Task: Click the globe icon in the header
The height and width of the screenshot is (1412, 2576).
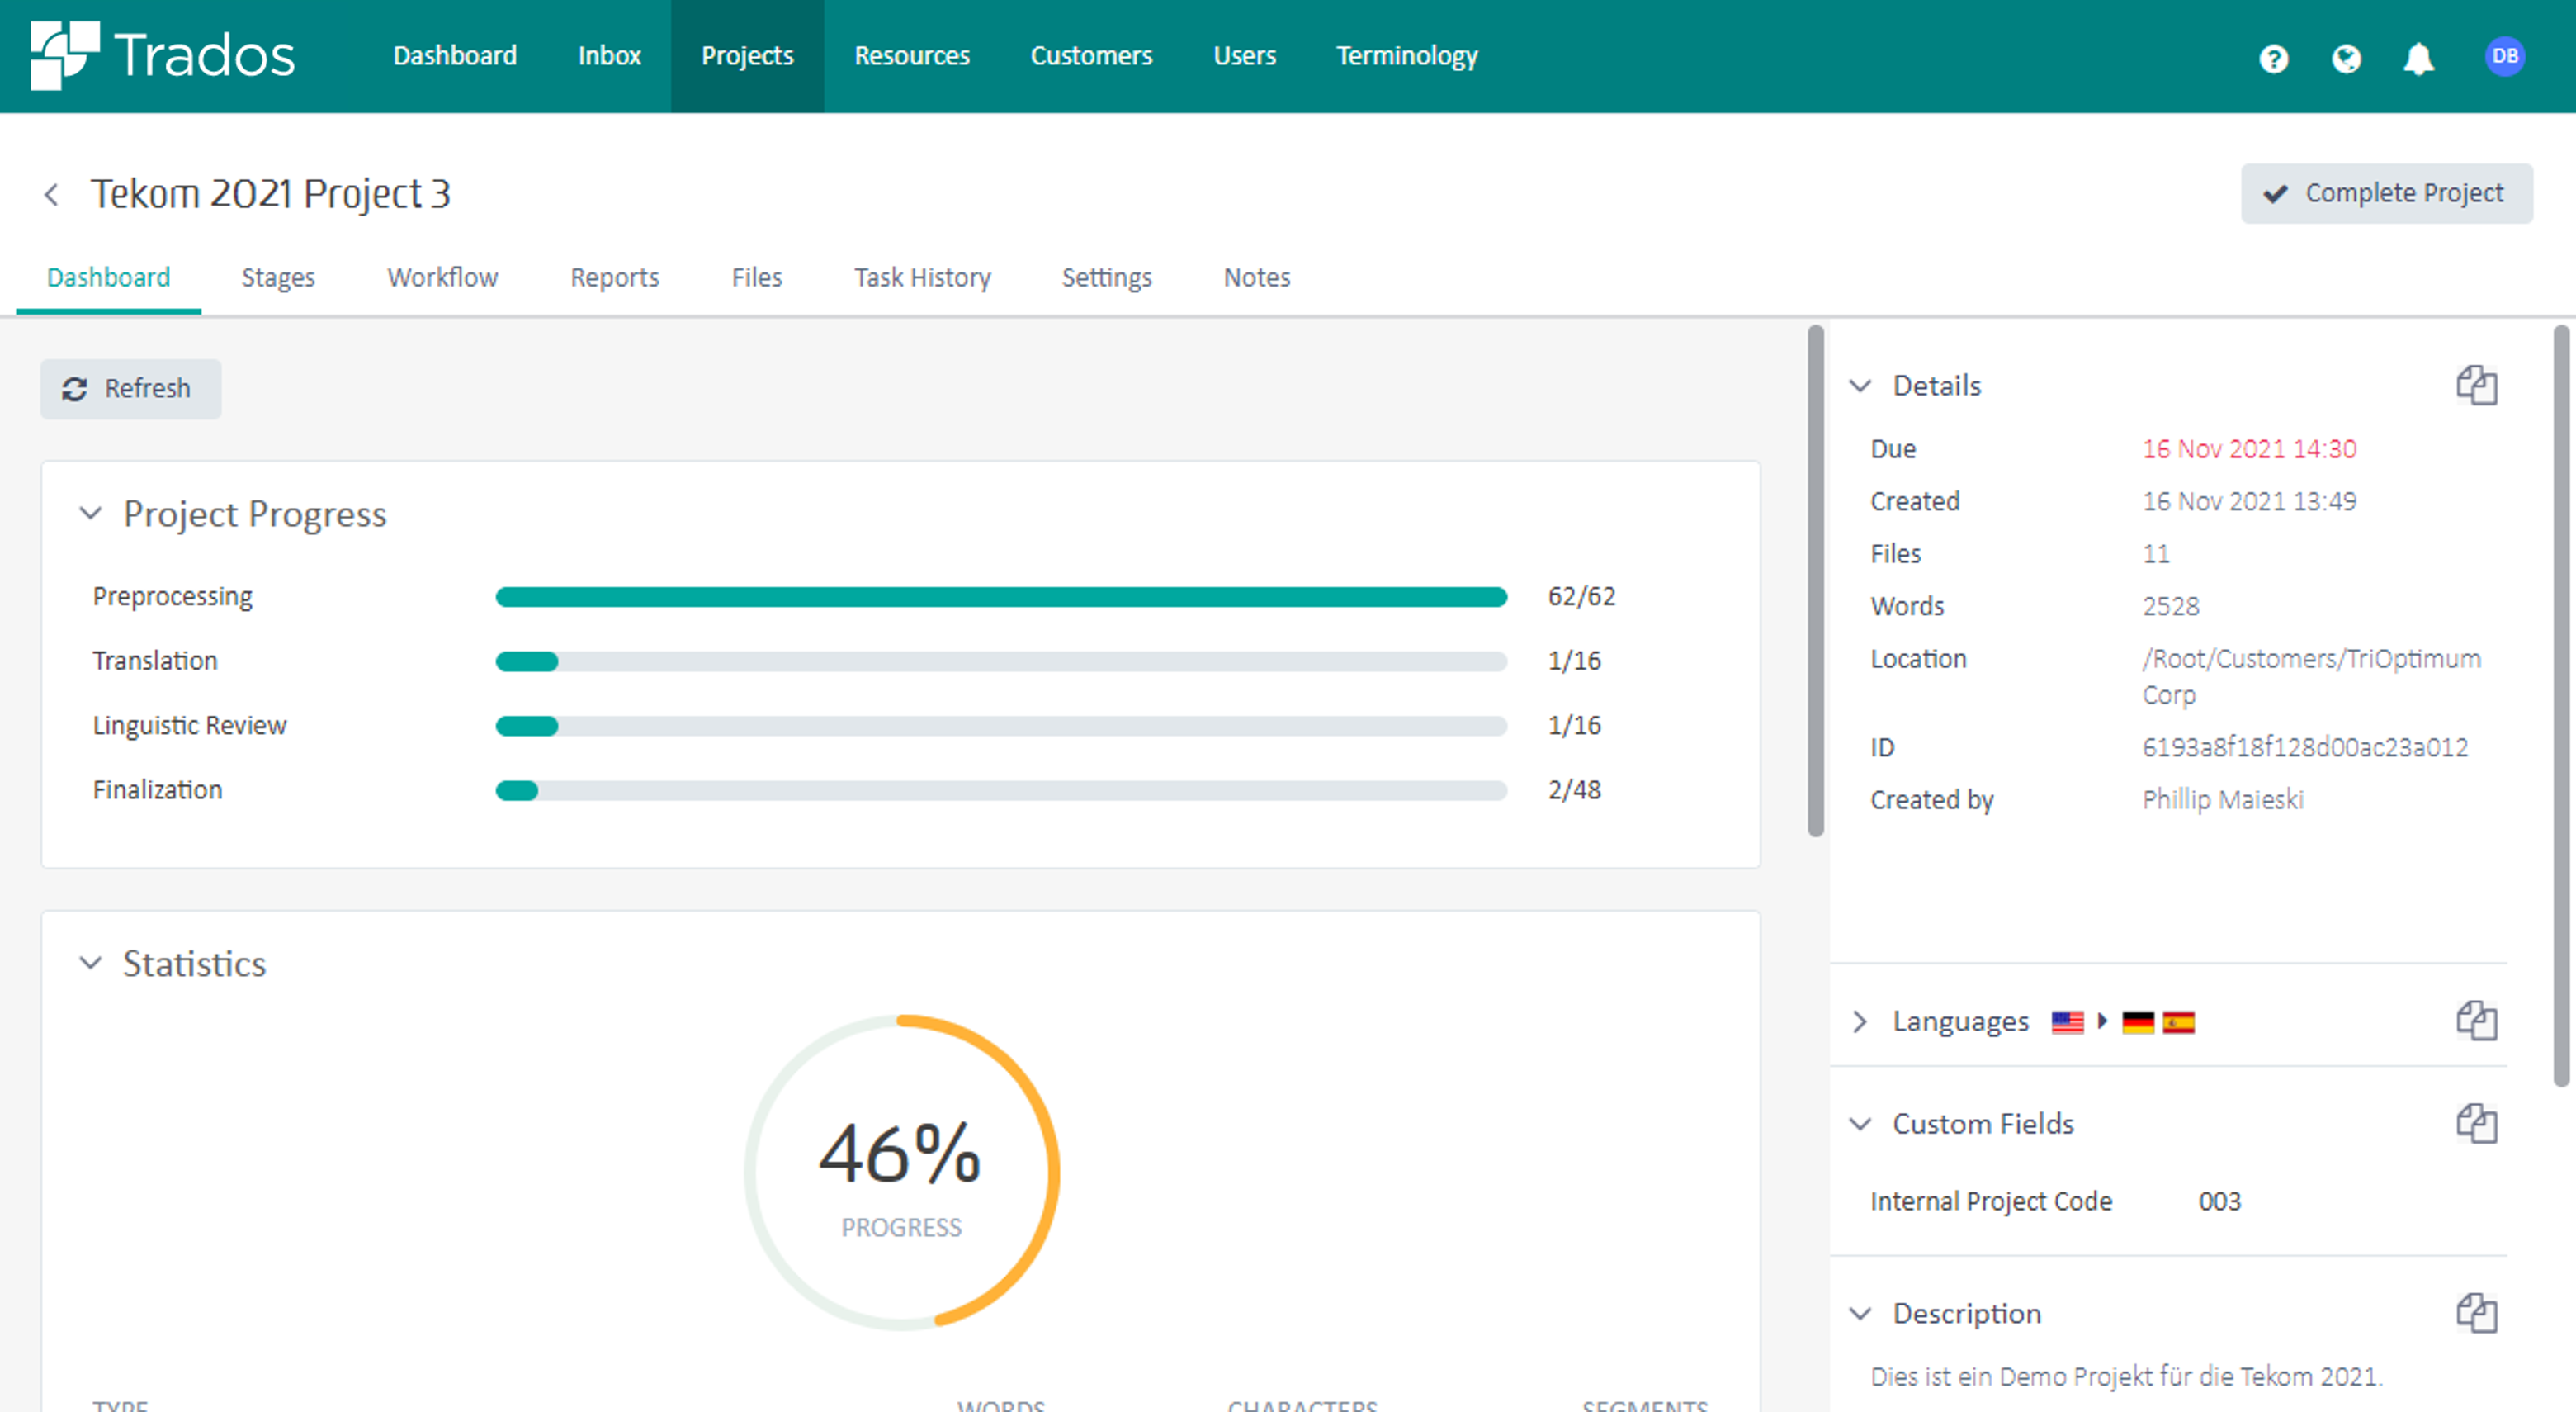Action: coord(2346,58)
